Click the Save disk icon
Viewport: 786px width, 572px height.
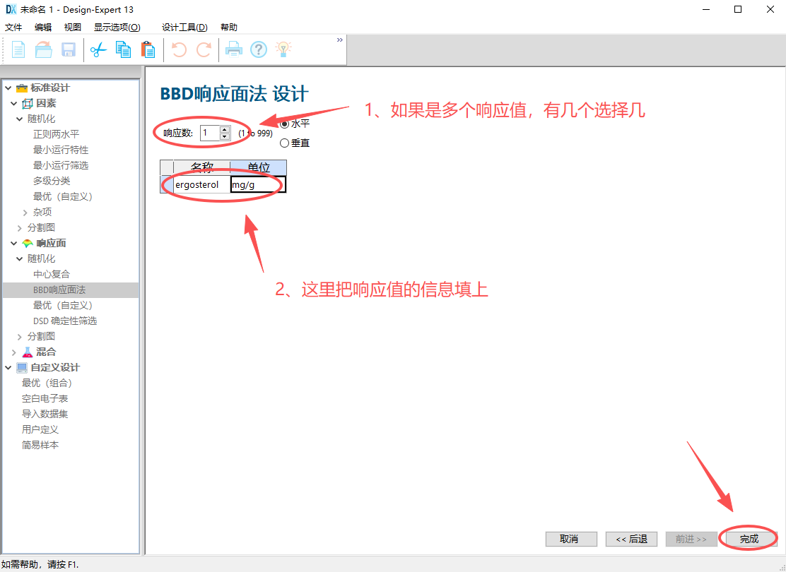pos(68,49)
